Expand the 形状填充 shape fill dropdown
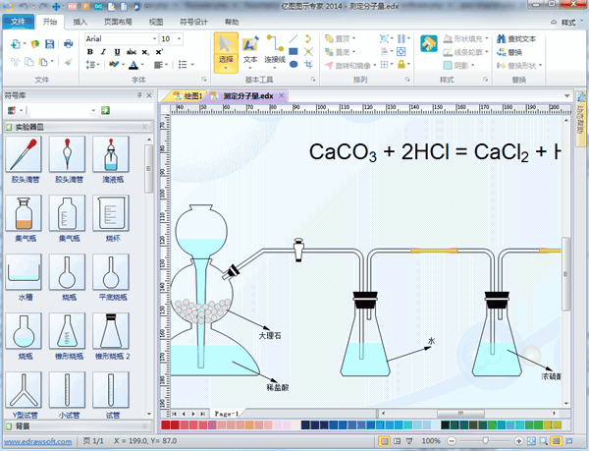Image resolution: width=589 pixels, height=451 pixels. click(486, 38)
